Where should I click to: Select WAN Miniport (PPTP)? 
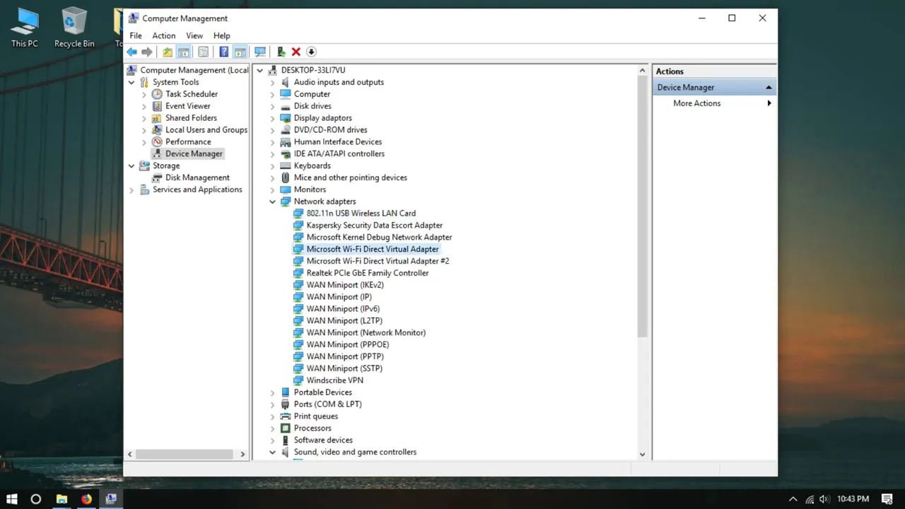[x=345, y=356]
